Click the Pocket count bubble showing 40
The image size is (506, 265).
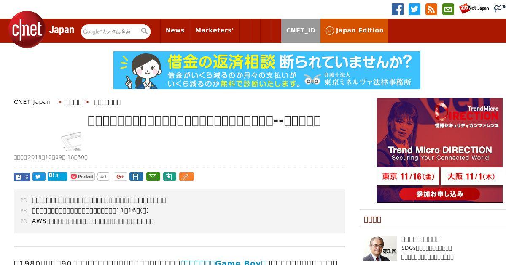tap(103, 177)
